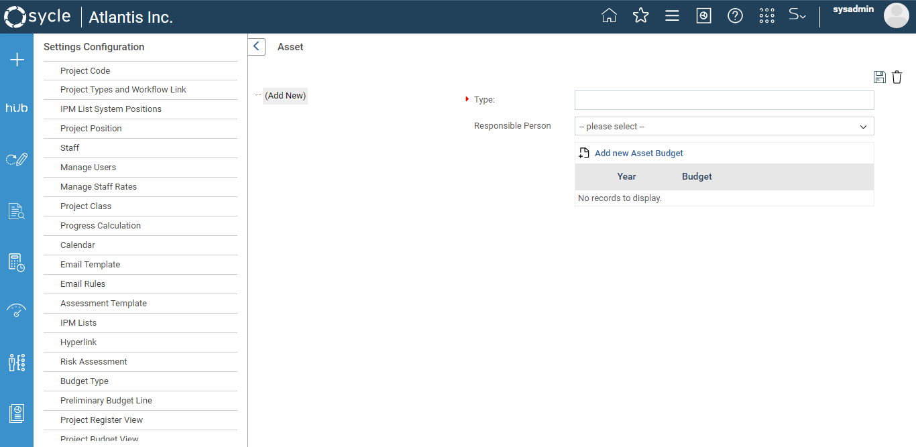Click the Atlantis Inc. company name
This screenshot has width=916, height=447.
[x=131, y=17]
